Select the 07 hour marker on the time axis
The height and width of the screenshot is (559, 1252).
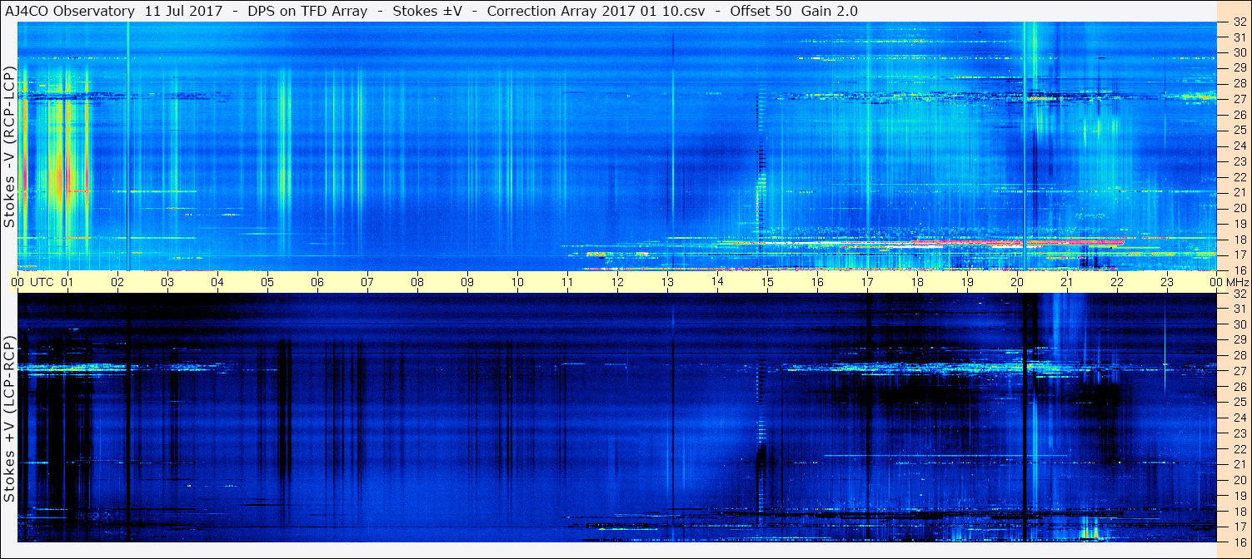367,282
